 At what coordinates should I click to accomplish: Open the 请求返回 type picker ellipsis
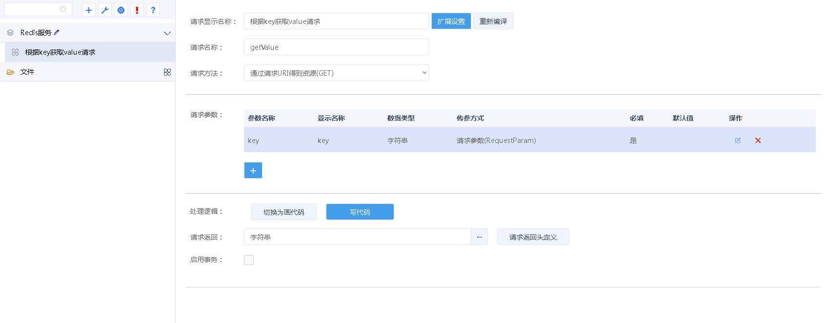point(479,237)
